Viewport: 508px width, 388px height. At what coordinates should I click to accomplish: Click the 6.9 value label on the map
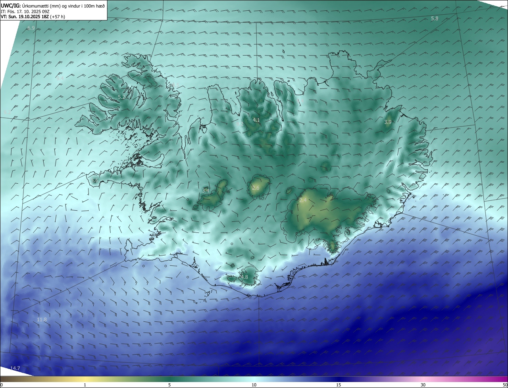pos(31,28)
